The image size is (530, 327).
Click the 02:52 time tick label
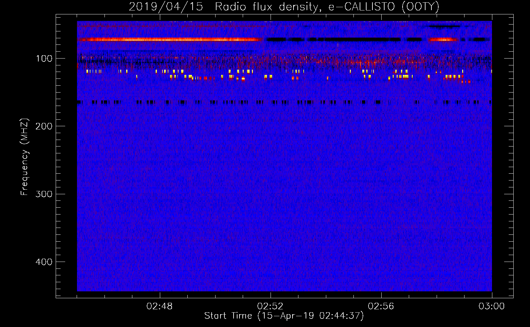click(x=270, y=306)
